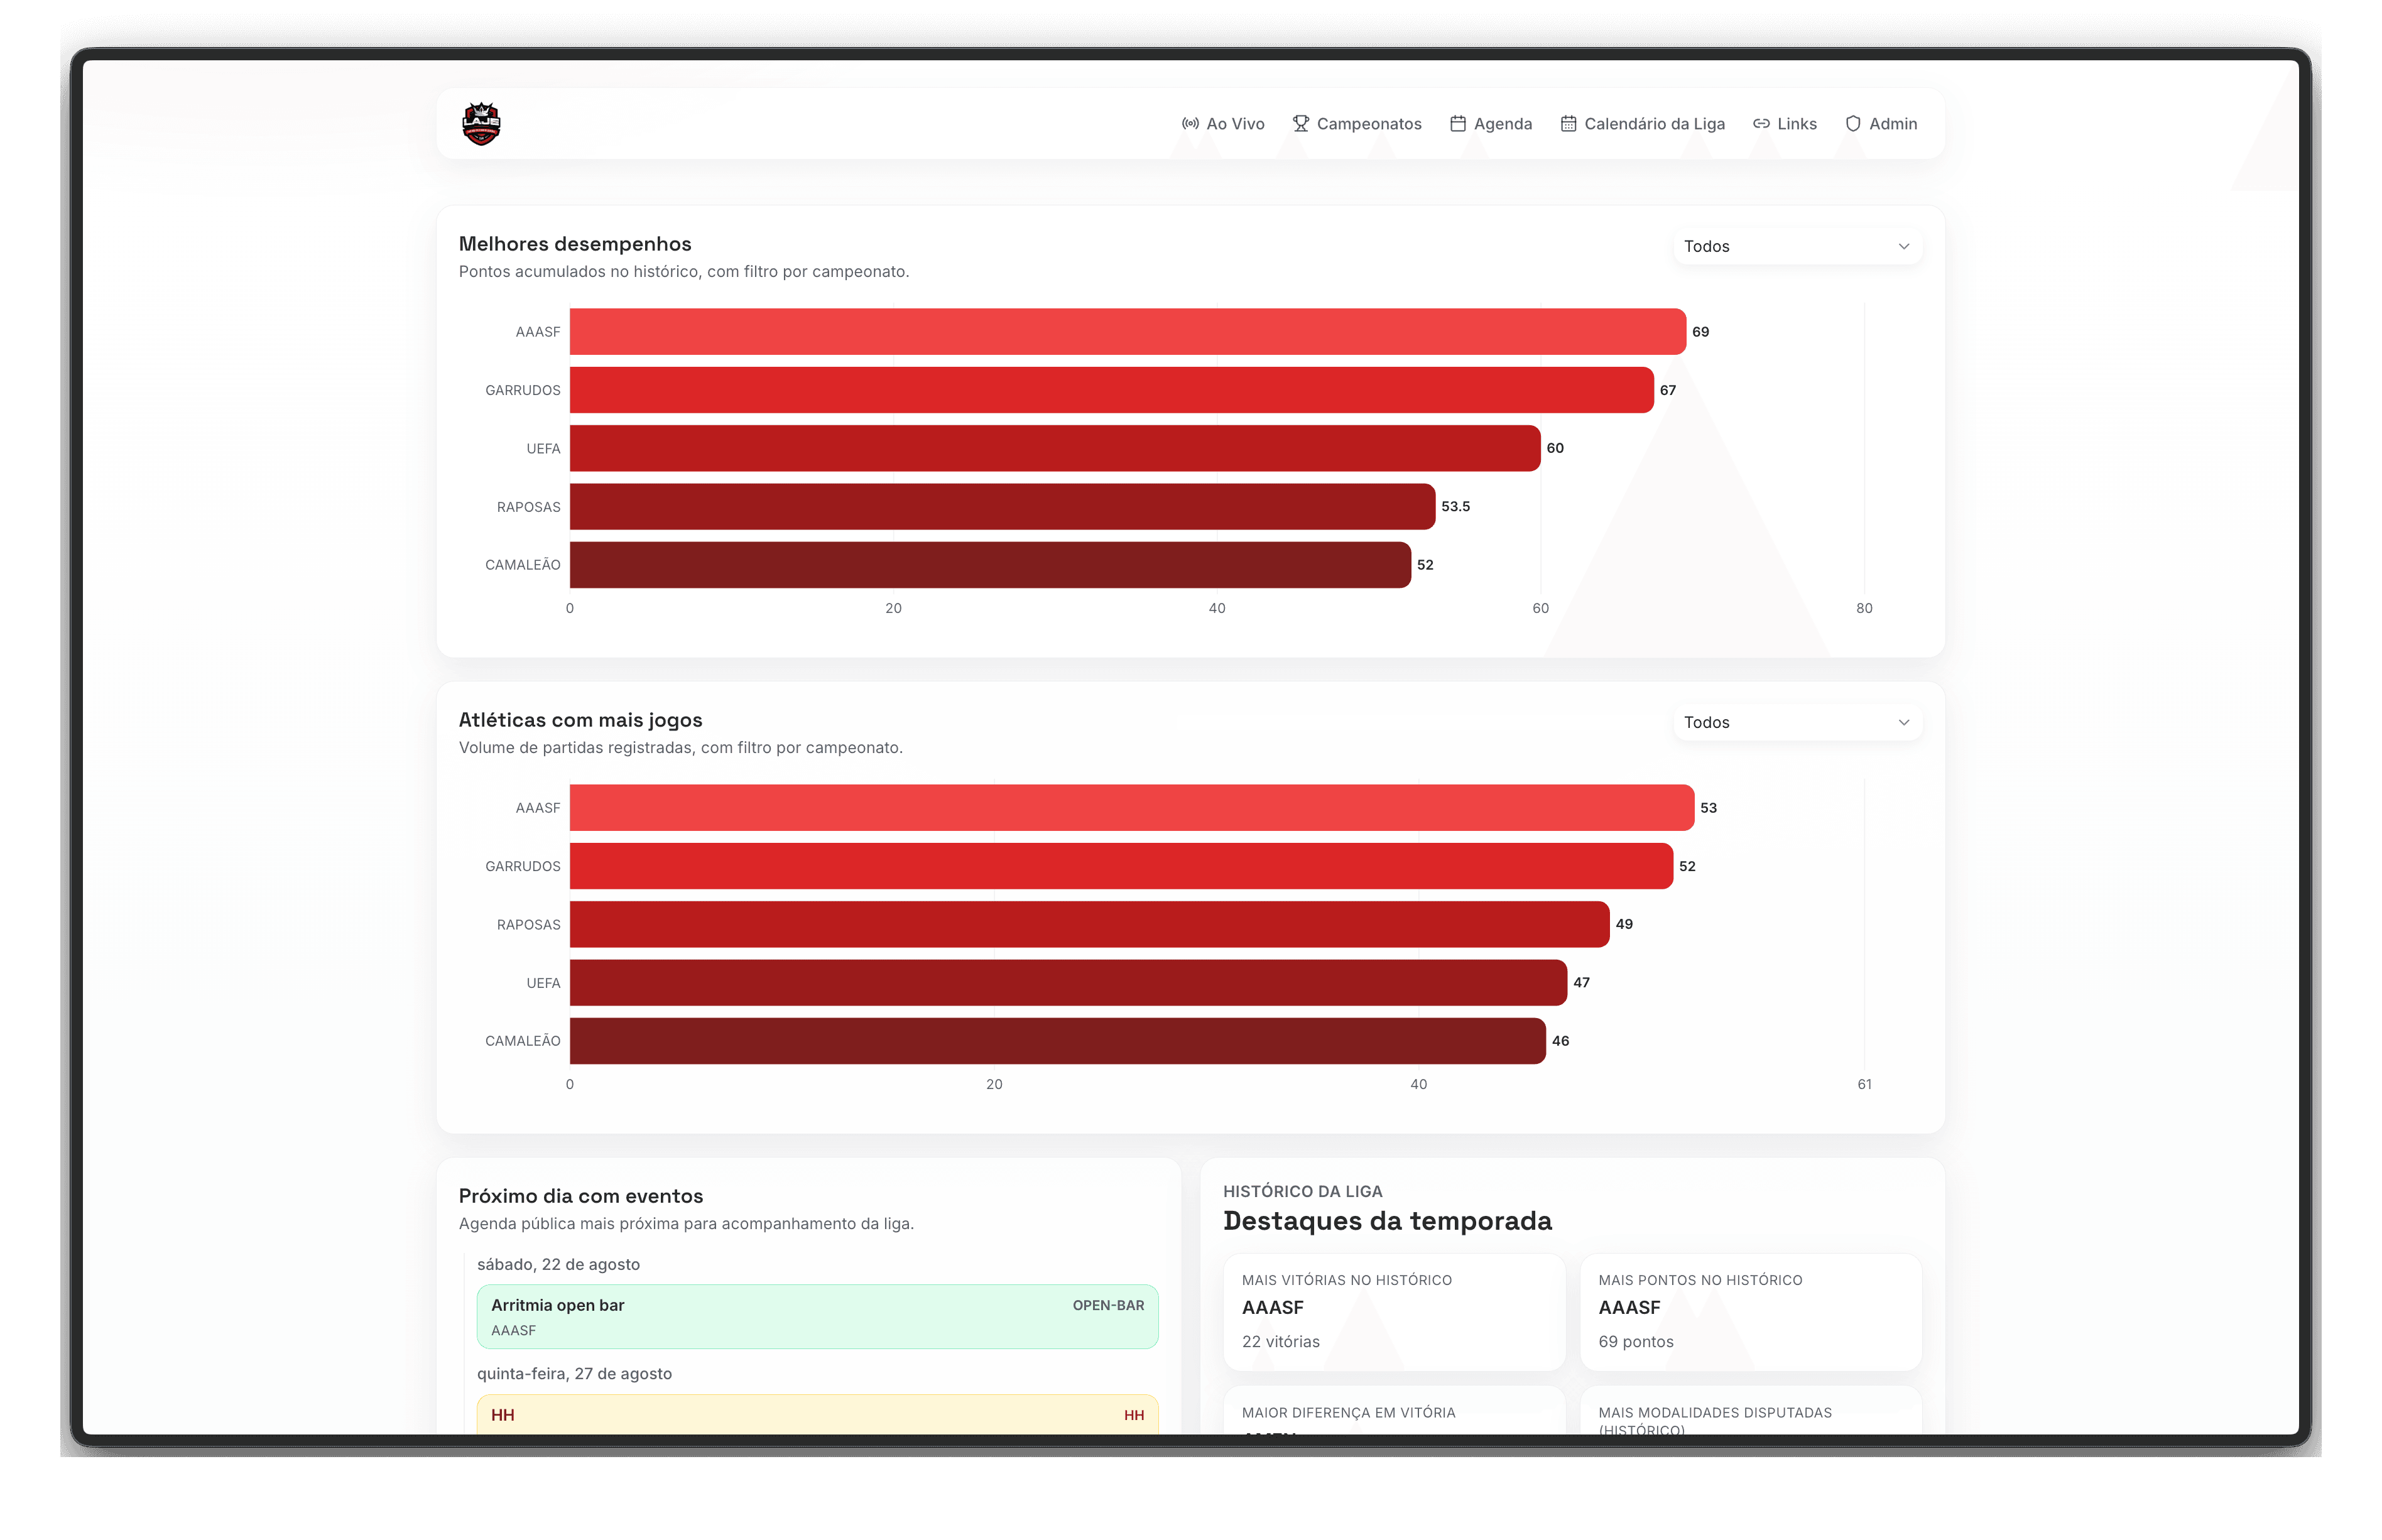Image resolution: width=2382 pixels, height=1540 pixels.
Task: Click the RAPOSAS bar with 49 games
Action: (1089, 924)
